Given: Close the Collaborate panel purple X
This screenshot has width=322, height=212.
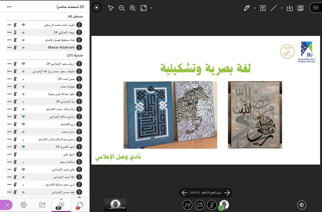Looking at the screenshot, I should tap(7, 205).
